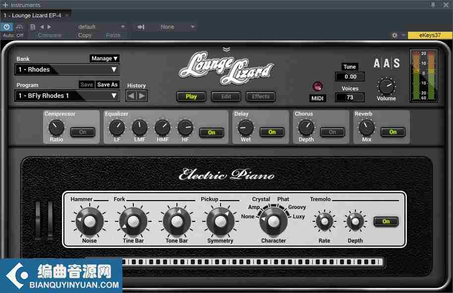Viewport: 453px width, 293px height.
Task: Click the eKeys37 controller label
Action: (x=430, y=35)
